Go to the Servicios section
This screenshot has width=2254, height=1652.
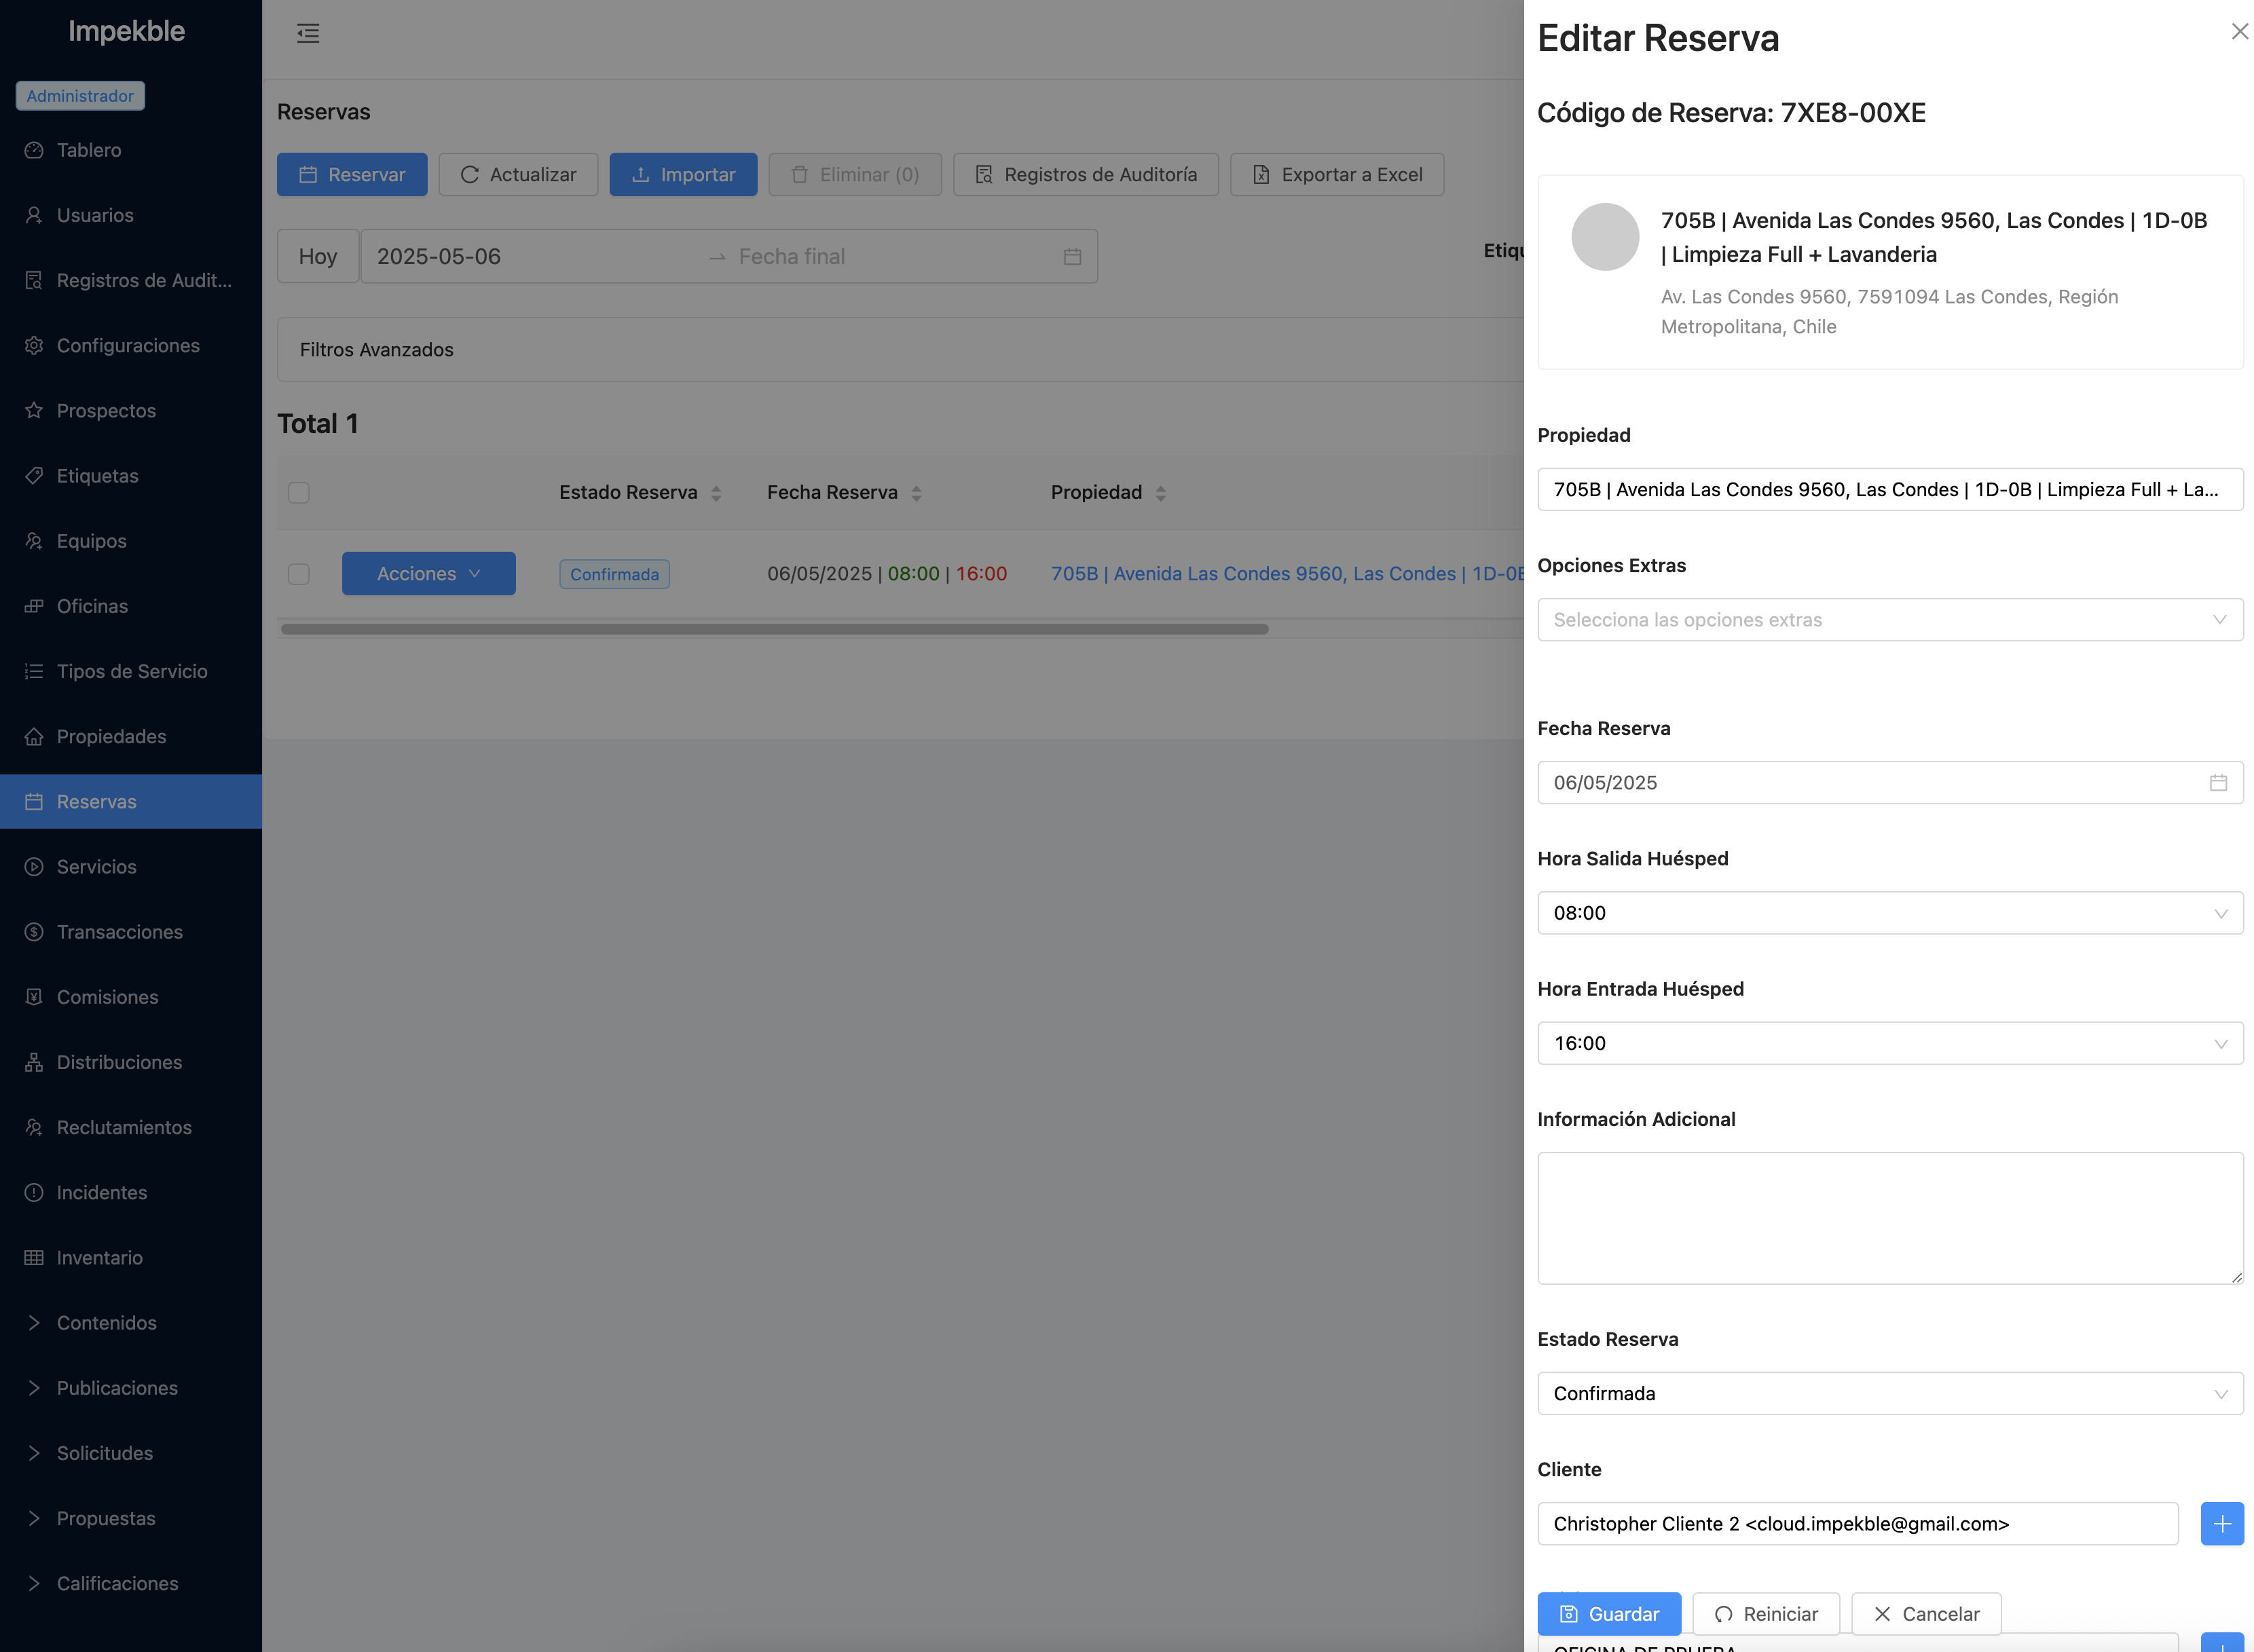96,866
